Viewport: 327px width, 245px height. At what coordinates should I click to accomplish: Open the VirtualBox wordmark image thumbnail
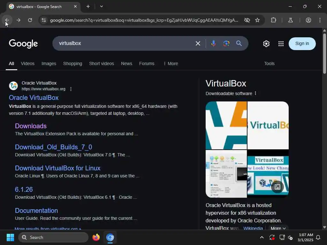pyautogui.click(x=268, y=125)
